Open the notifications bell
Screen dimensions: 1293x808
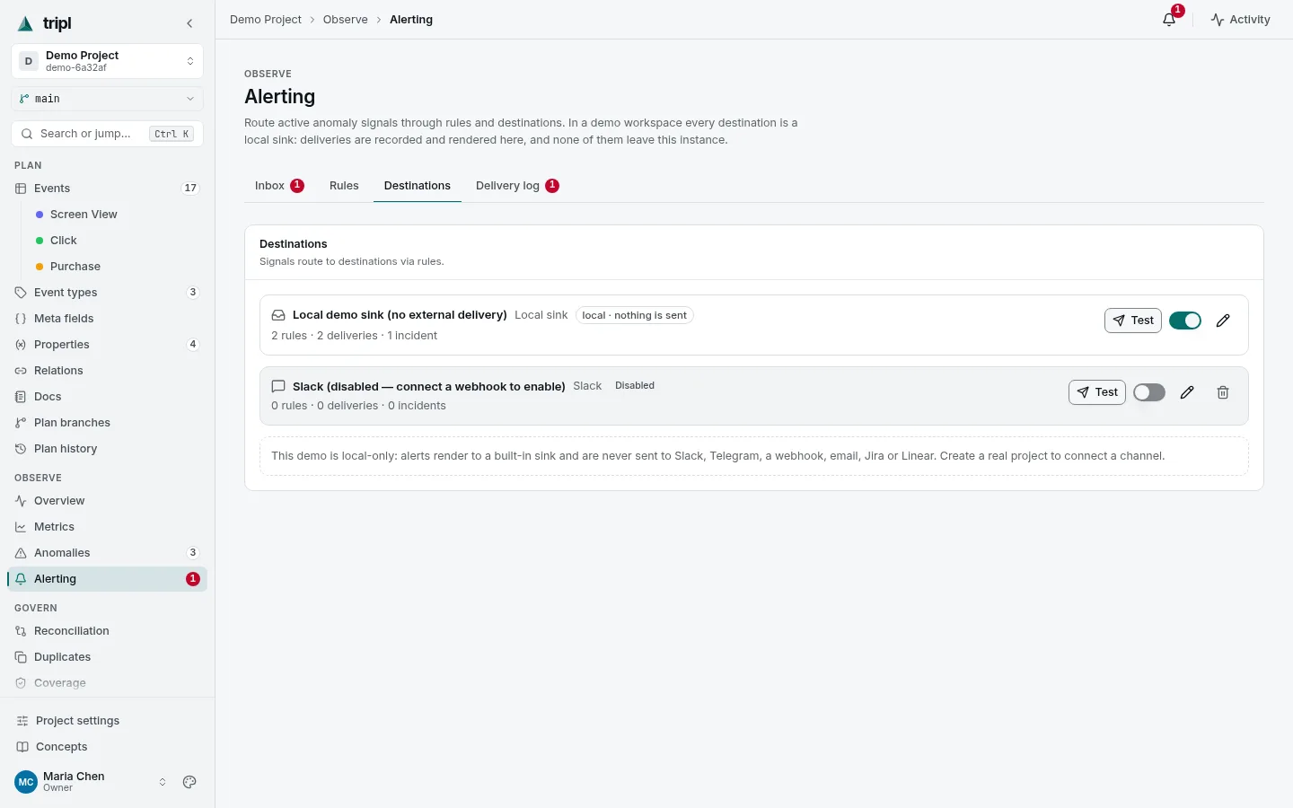click(x=1169, y=19)
